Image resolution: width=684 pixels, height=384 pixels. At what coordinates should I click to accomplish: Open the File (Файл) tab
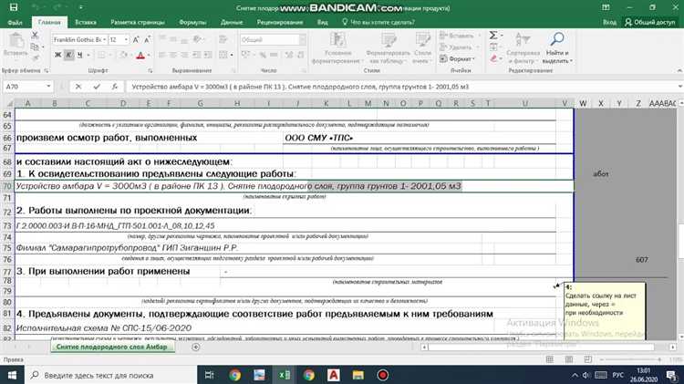pos(15,22)
